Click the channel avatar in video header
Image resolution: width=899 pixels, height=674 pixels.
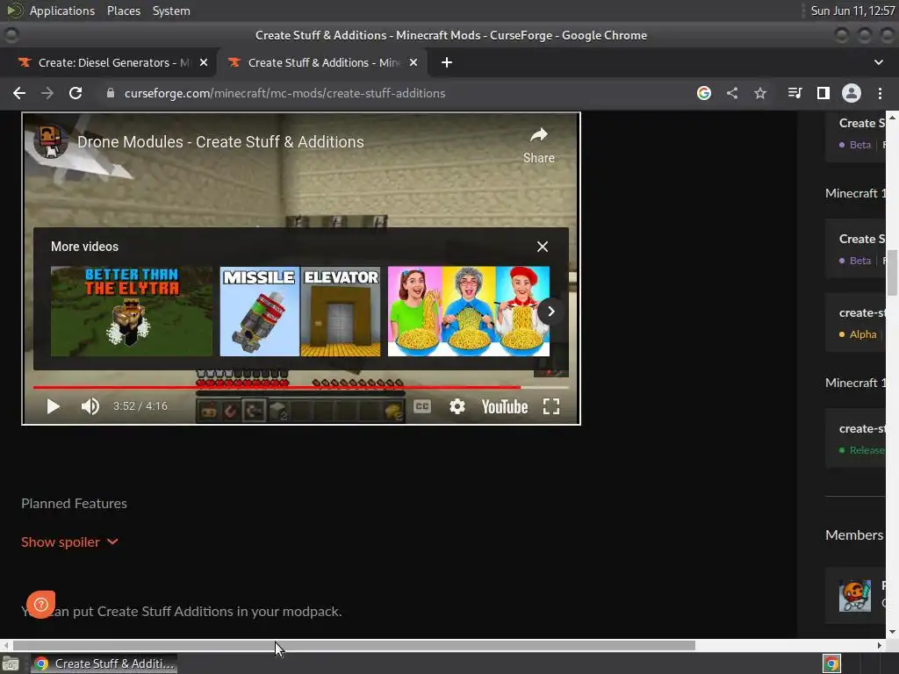pos(50,141)
